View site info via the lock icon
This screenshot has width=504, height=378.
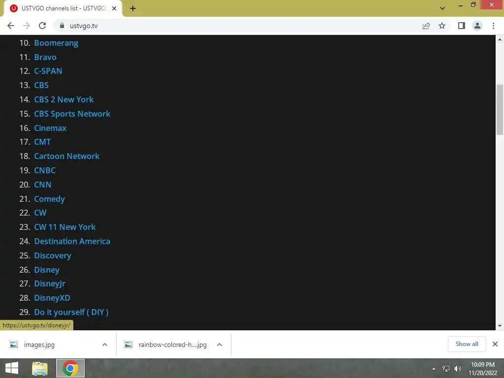click(x=62, y=26)
